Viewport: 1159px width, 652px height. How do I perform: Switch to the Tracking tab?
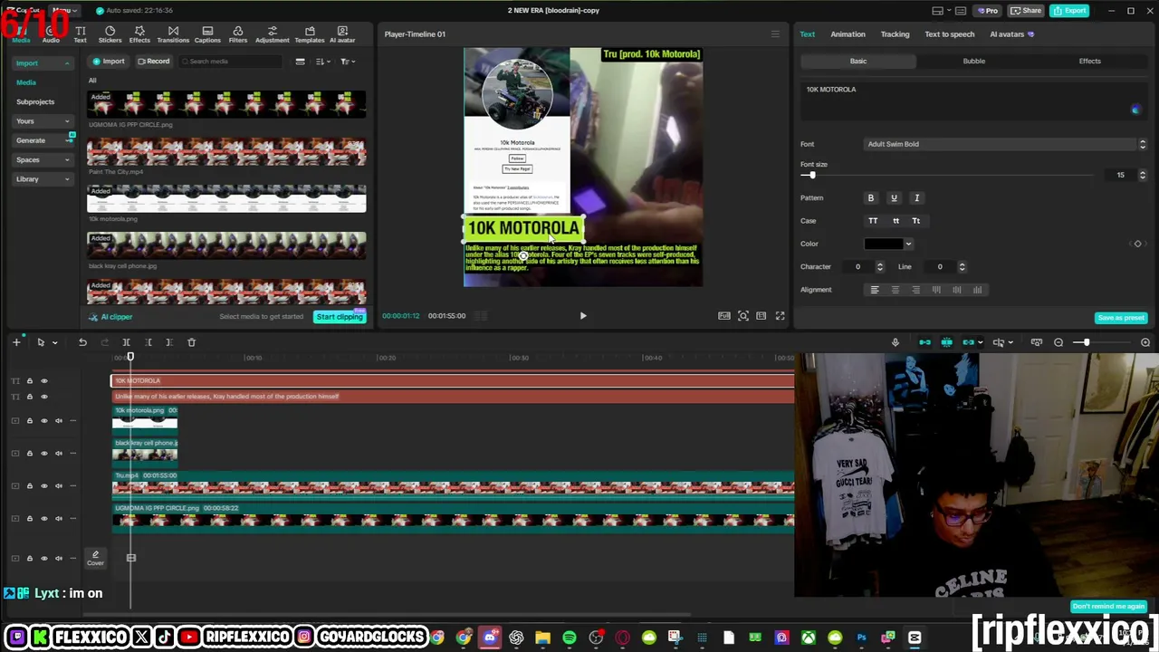[895, 34]
